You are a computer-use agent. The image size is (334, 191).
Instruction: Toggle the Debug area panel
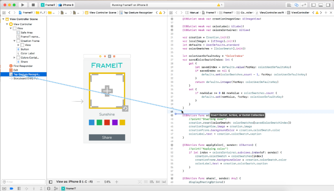[321, 5]
